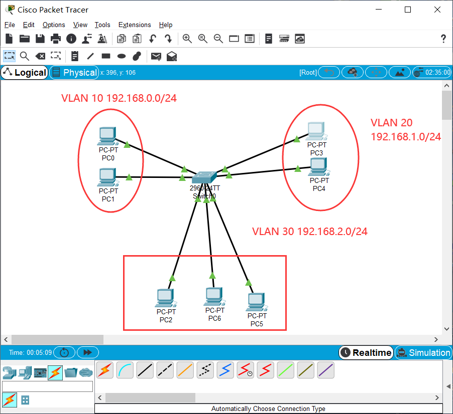453x414 pixels.
Task: Copy the selection with the copy icon
Action: (122, 39)
